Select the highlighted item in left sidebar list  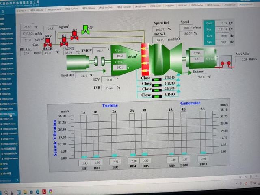pyautogui.click(x=8, y=115)
